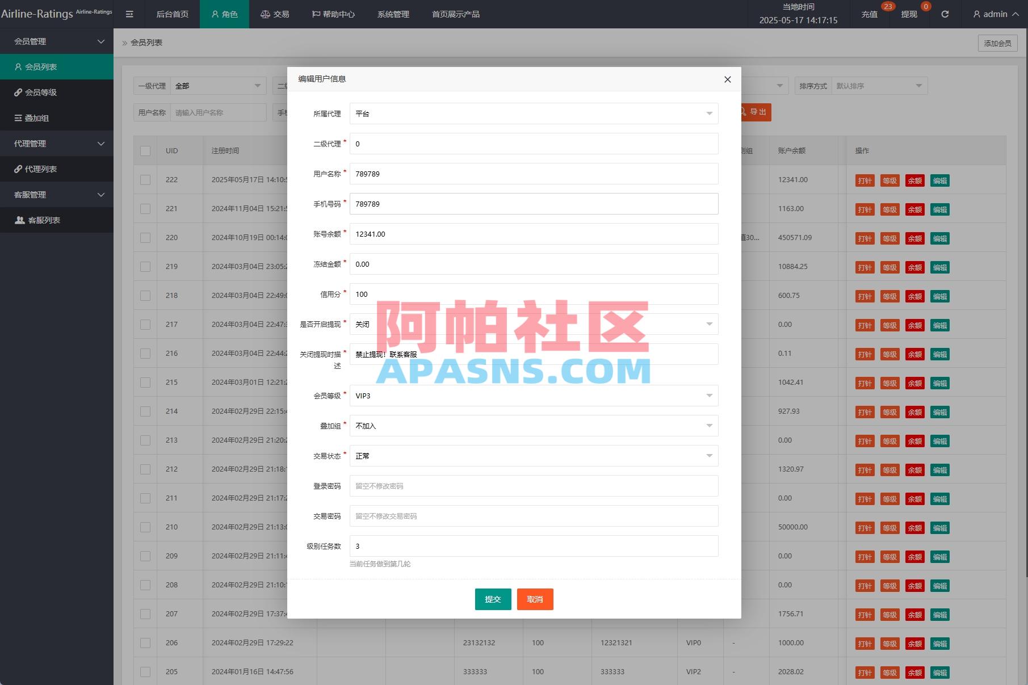Toggle the select-all checkbox in table header
Image resolution: width=1028 pixels, height=685 pixels.
pos(145,150)
